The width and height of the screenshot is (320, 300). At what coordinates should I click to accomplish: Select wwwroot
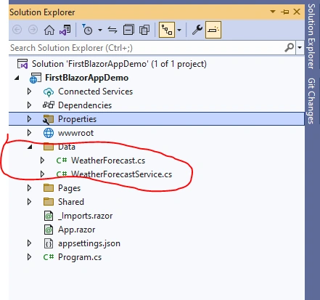point(75,133)
